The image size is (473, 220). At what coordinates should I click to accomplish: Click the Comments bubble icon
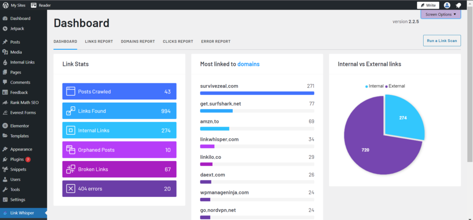coord(5,82)
